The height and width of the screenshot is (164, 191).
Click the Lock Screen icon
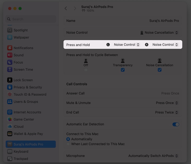point(10,80)
